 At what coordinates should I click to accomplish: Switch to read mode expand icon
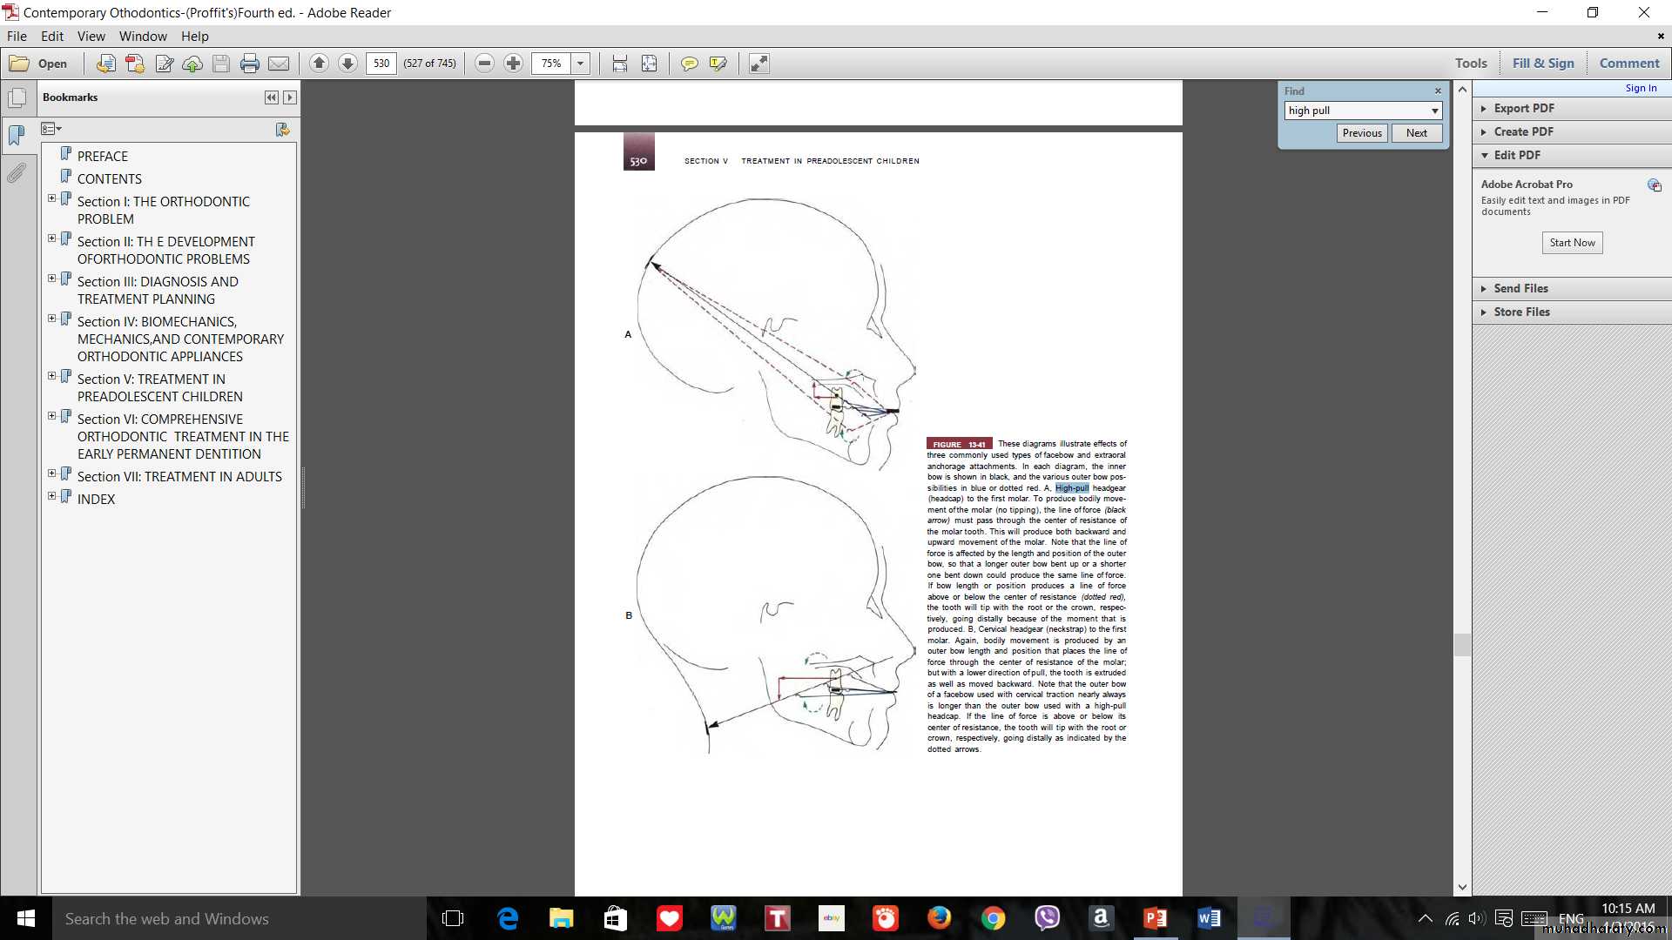coord(758,64)
